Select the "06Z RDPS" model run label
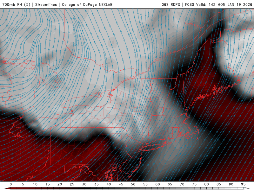 tap(171, 4)
